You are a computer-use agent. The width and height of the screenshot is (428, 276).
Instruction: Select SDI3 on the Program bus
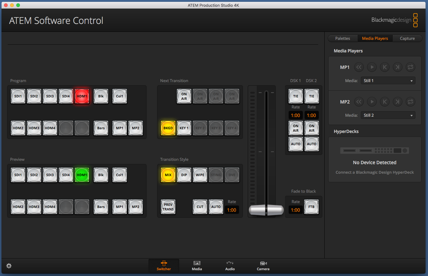point(50,96)
